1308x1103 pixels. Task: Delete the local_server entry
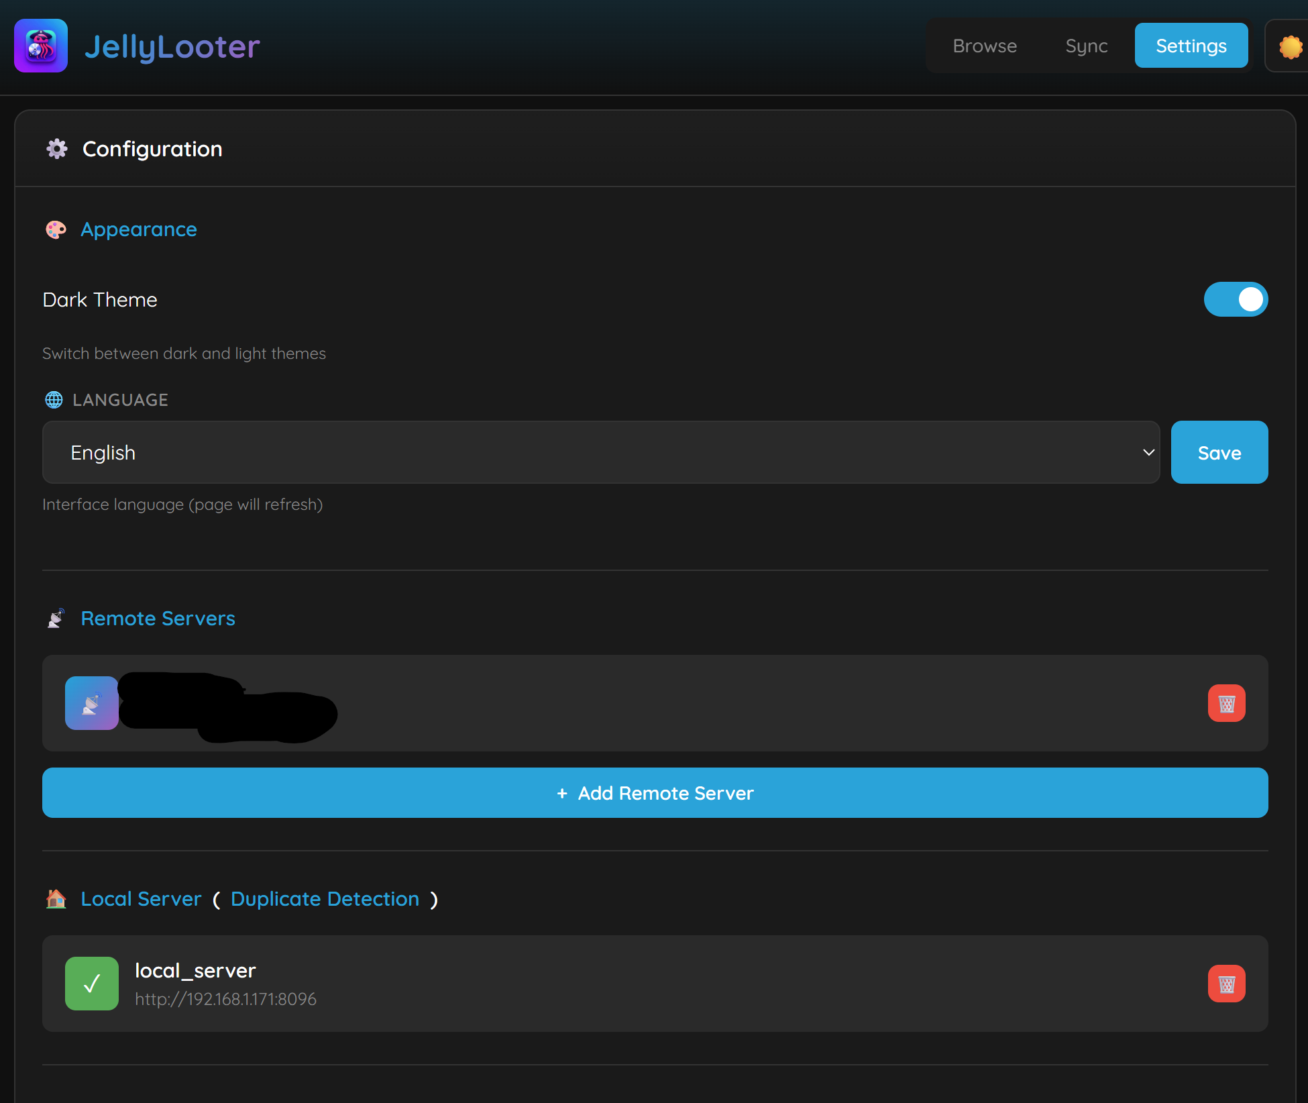(x=1226, y=984)
